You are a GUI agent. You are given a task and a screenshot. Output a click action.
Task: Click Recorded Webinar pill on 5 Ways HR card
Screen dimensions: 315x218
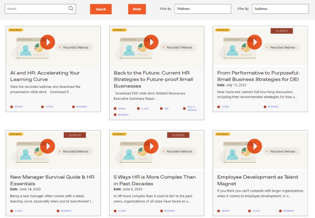[x=178, y=151]
